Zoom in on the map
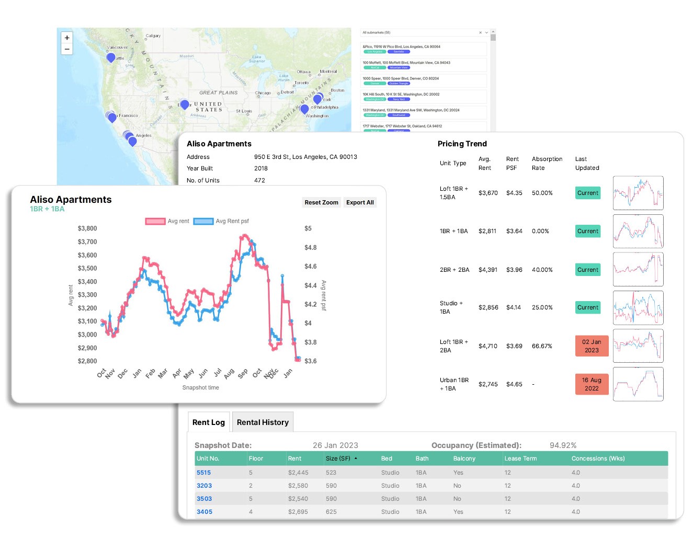693x552 pixels. [x=67, y=38]
